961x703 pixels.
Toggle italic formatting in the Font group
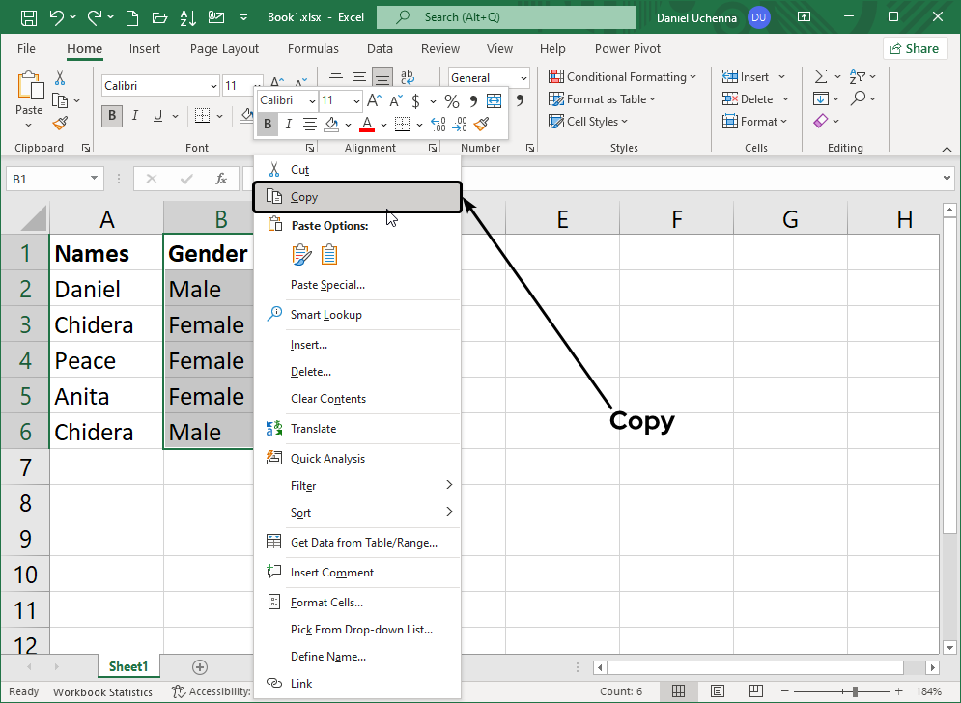(133, 115)
